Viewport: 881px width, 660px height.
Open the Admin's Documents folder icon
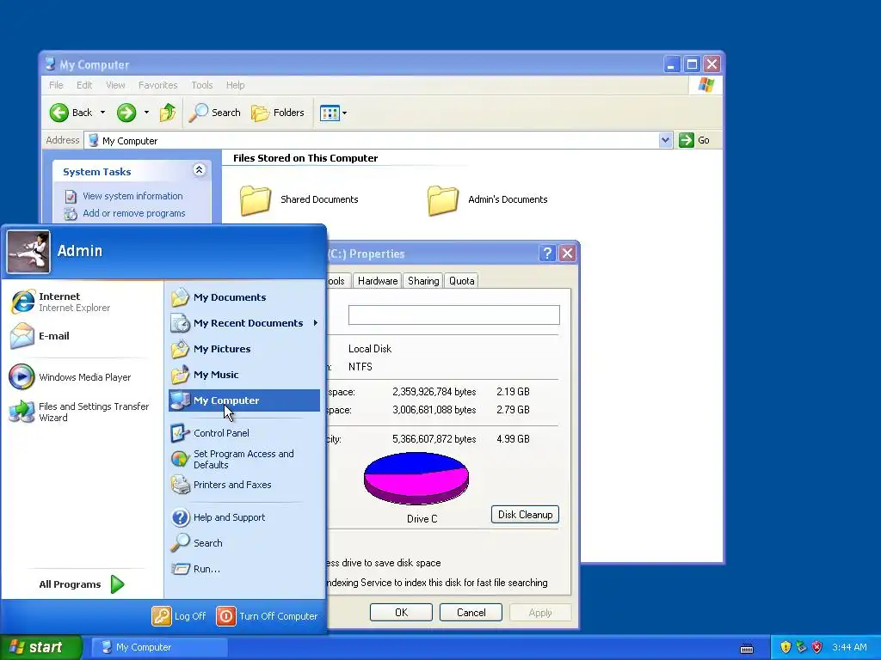pyautogui.click(x=443, y=200)
